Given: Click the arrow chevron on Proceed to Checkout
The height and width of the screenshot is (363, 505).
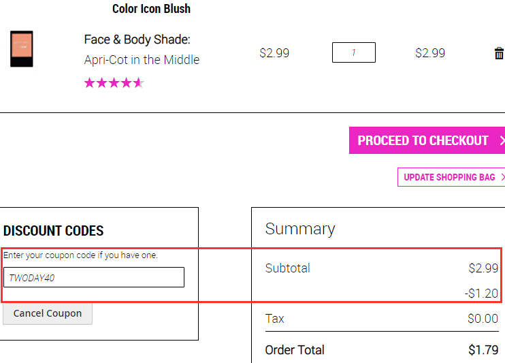Looking at the screenshot, I should [502, 140].
